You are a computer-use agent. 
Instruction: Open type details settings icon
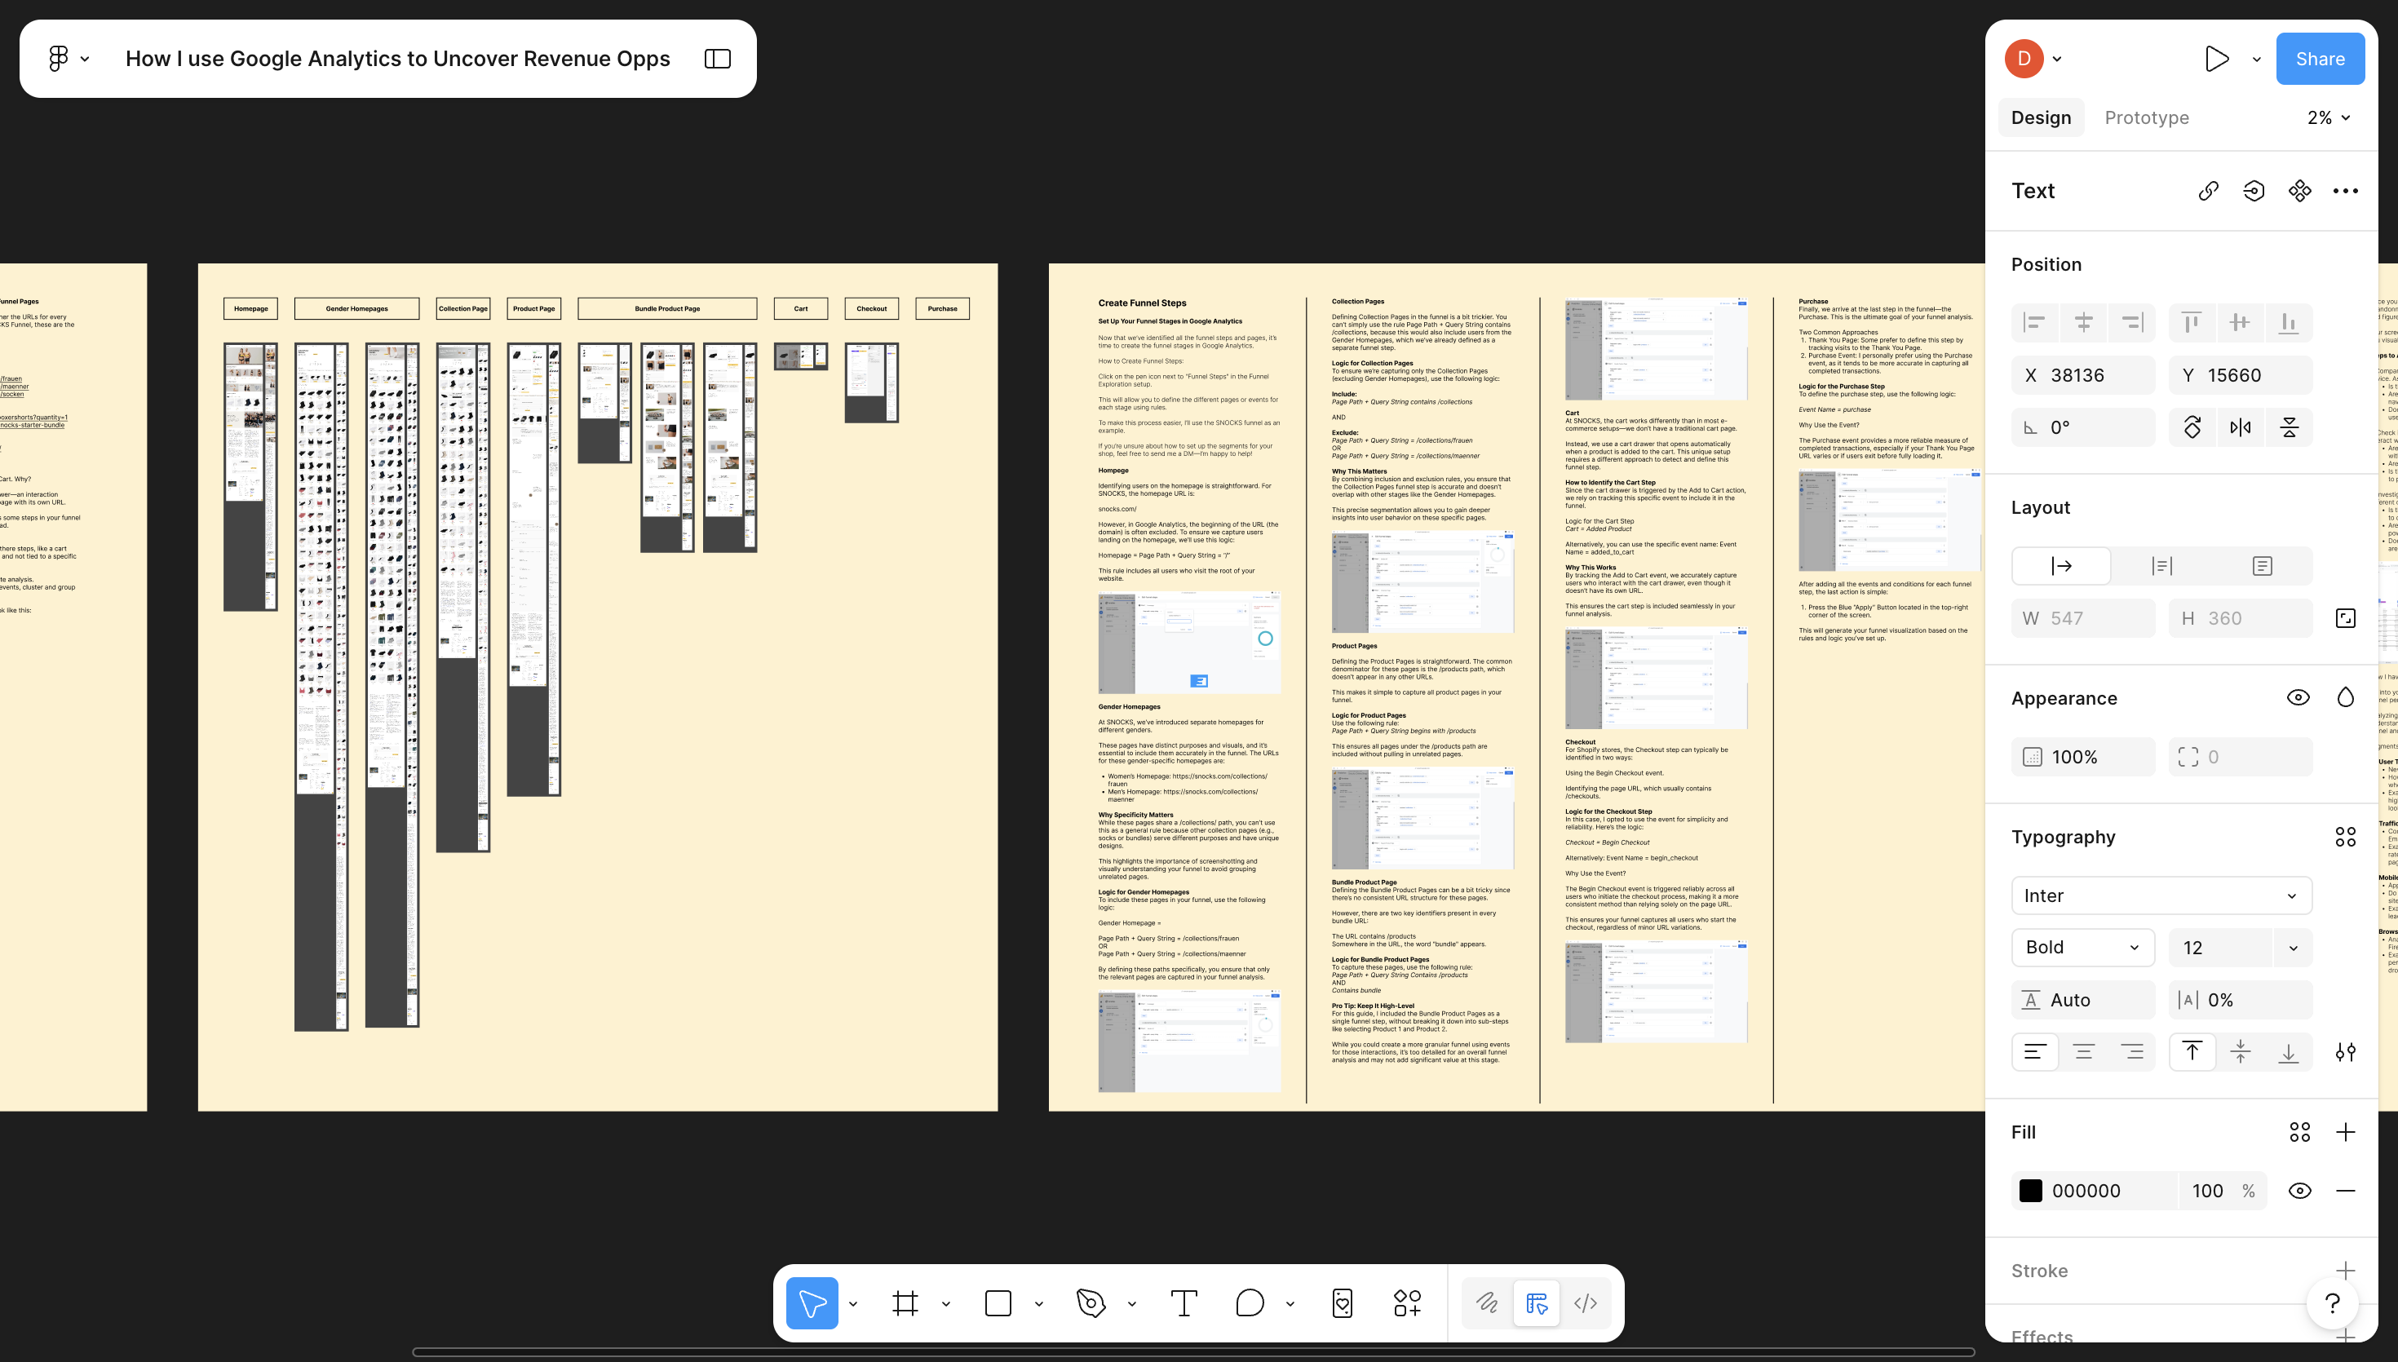2346,1052
